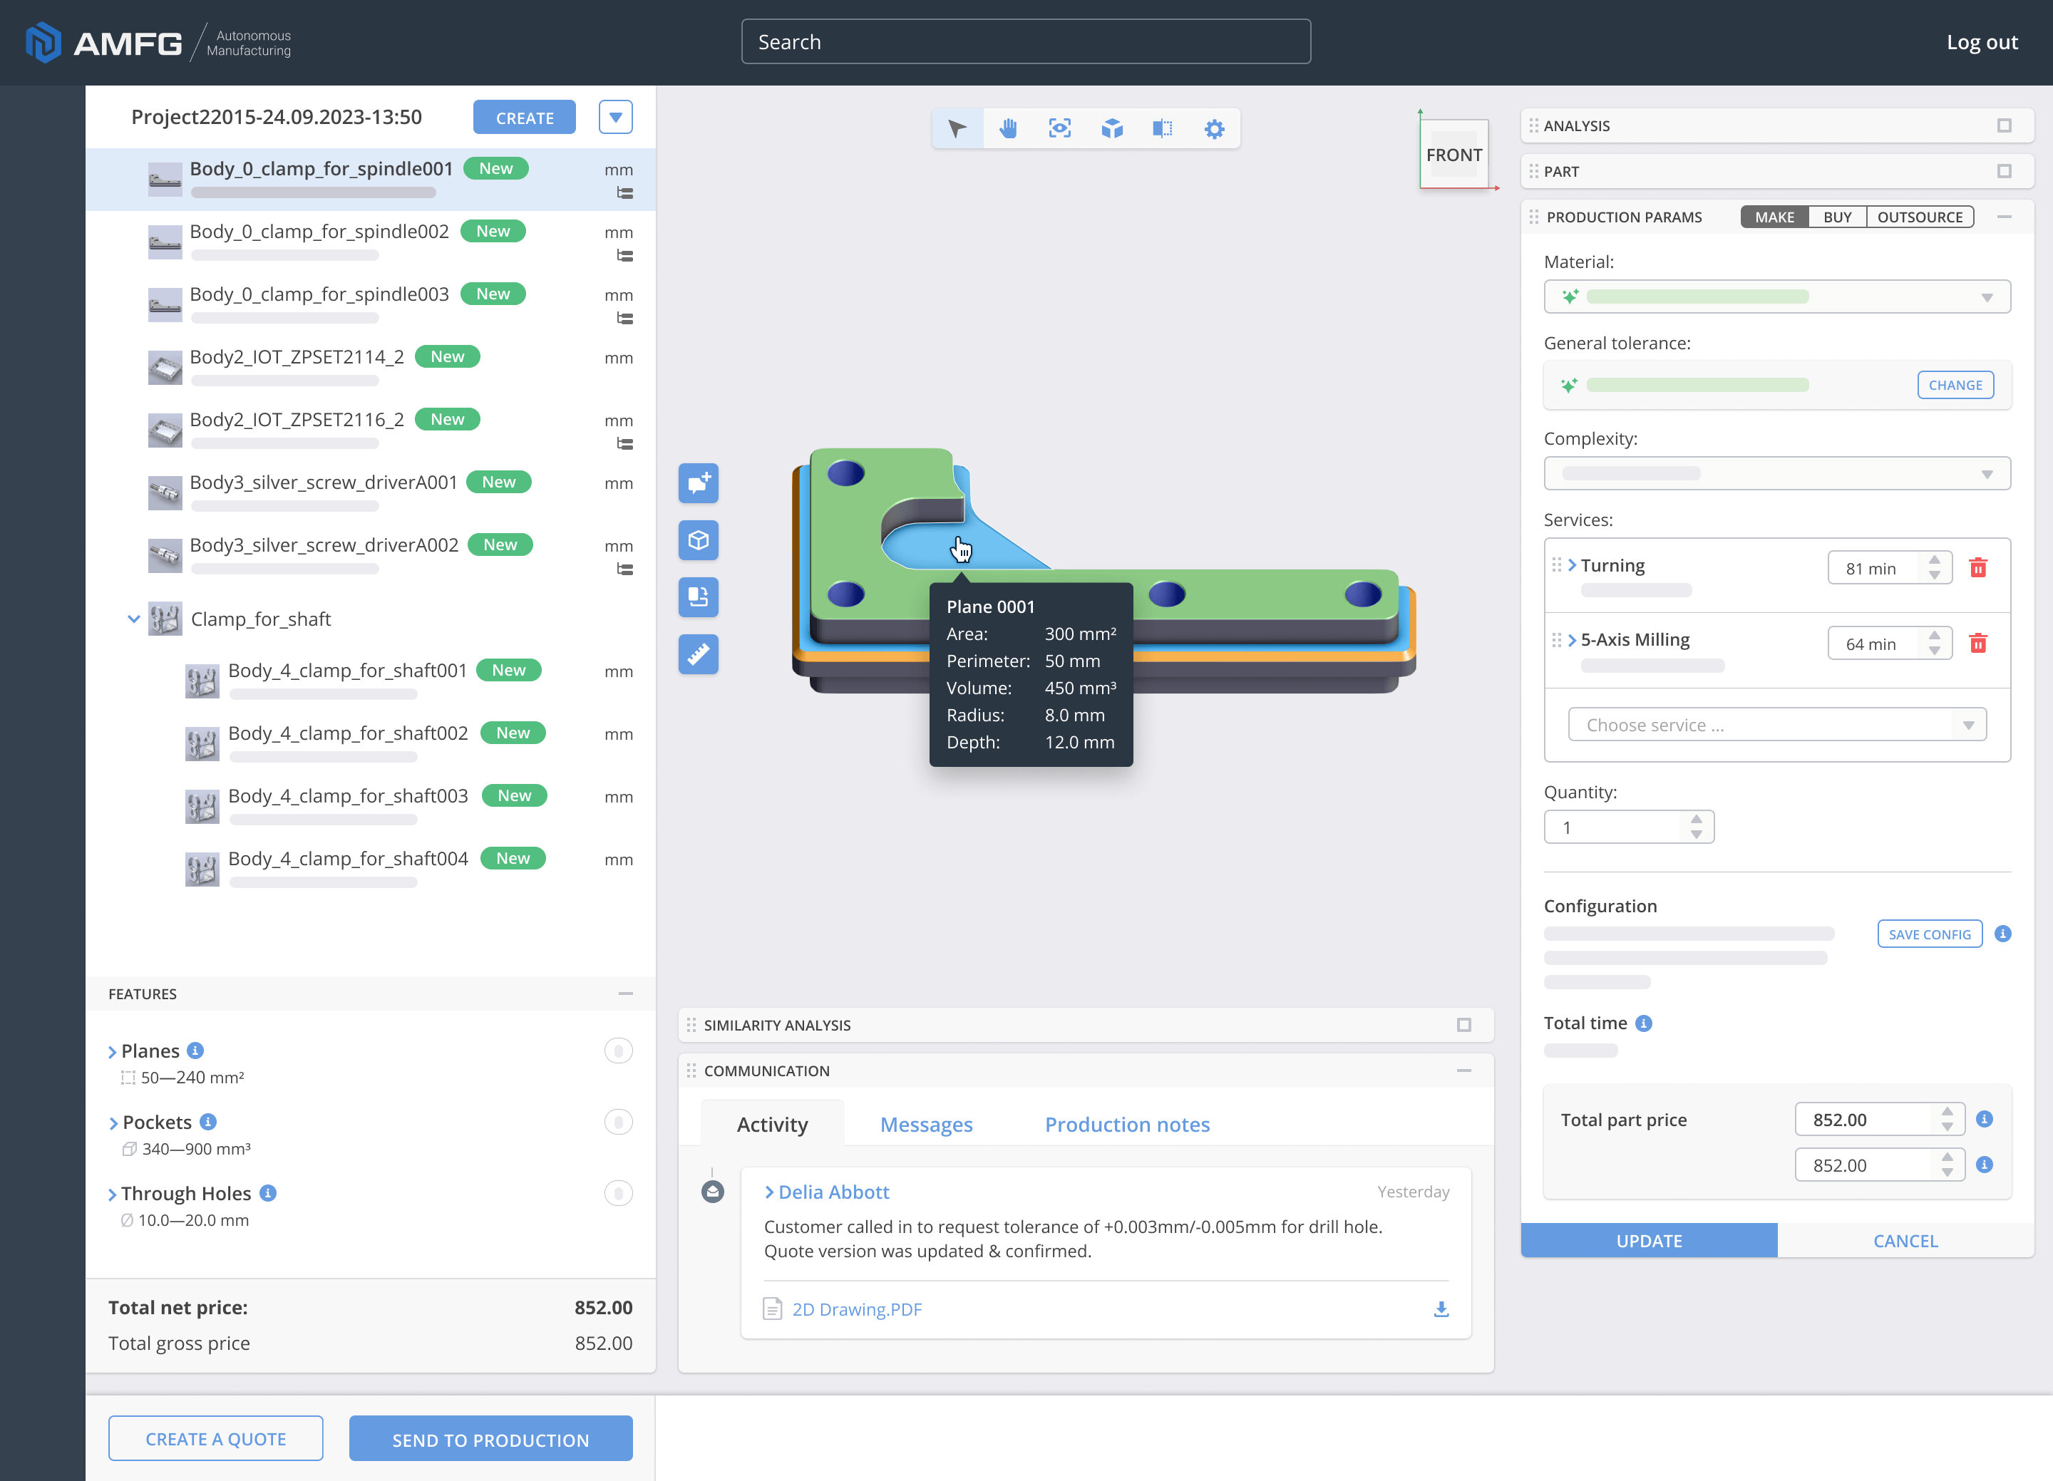Activate the pan hand tool
Image resolution: width=2053 pixels, height=1481 pixels.
[1009, 128]
